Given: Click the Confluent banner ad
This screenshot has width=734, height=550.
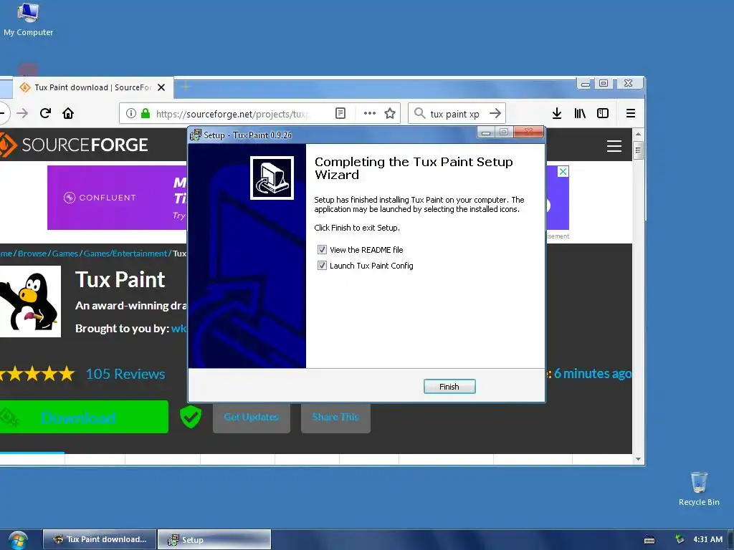Looking at the screenshot, I should click(117, 198).
